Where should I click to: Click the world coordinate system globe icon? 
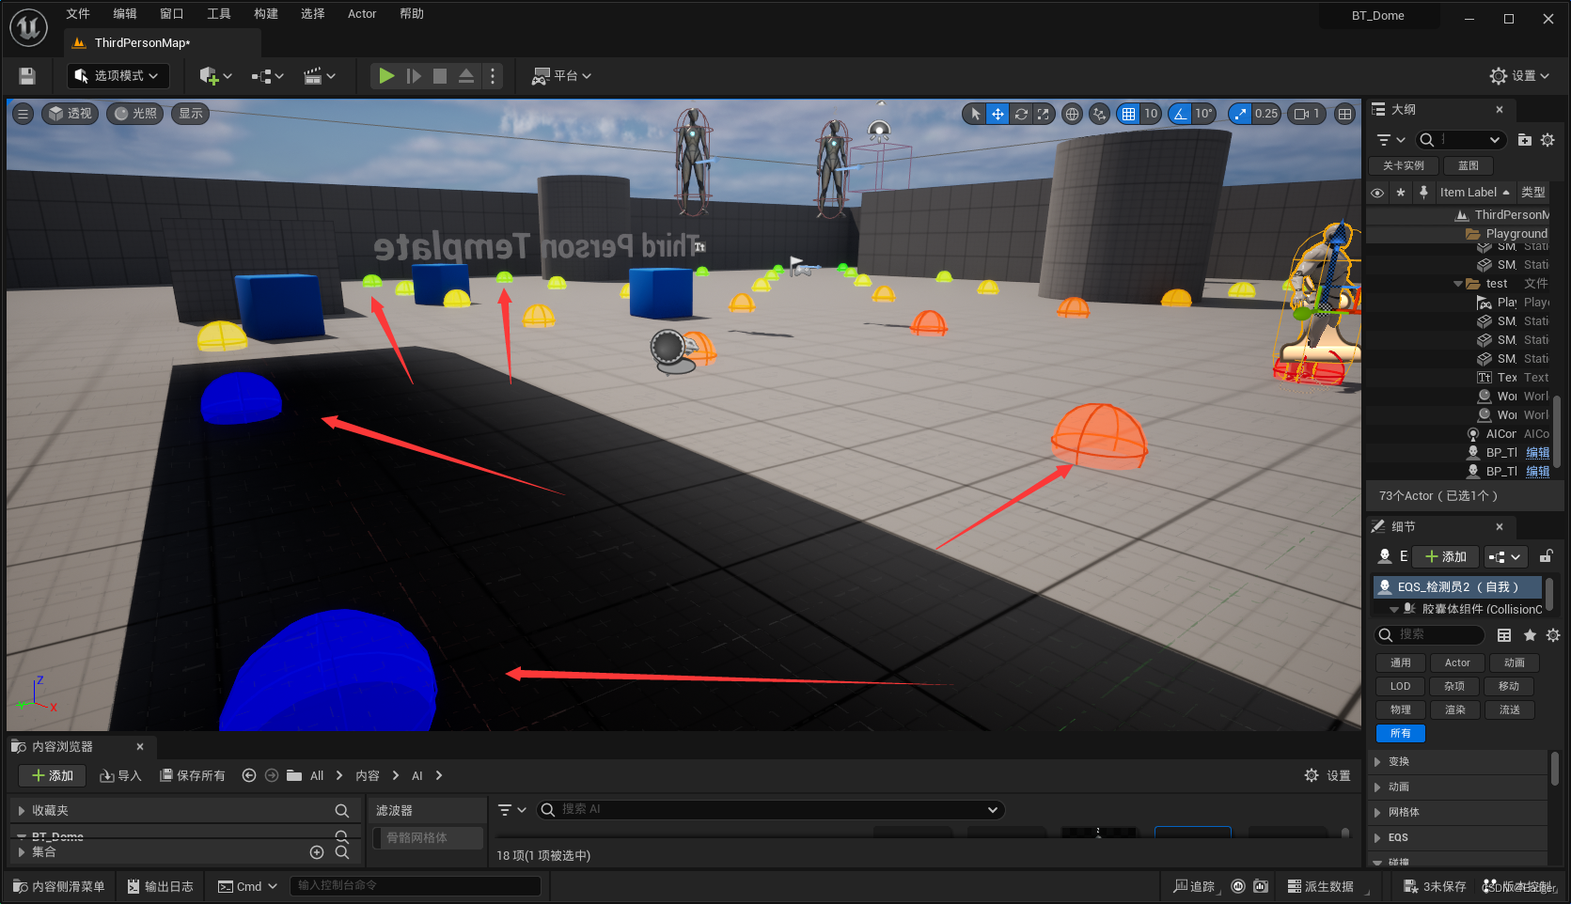[1072, 114]
